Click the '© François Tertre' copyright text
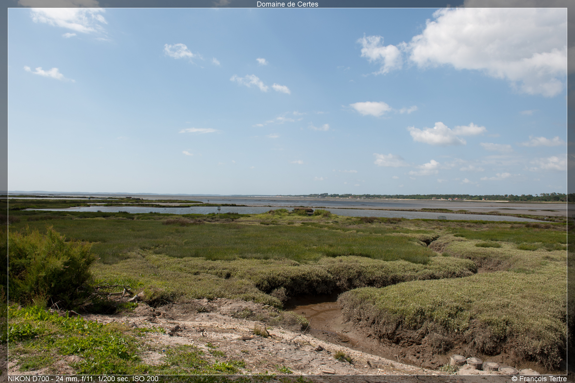 coord(539,379)
